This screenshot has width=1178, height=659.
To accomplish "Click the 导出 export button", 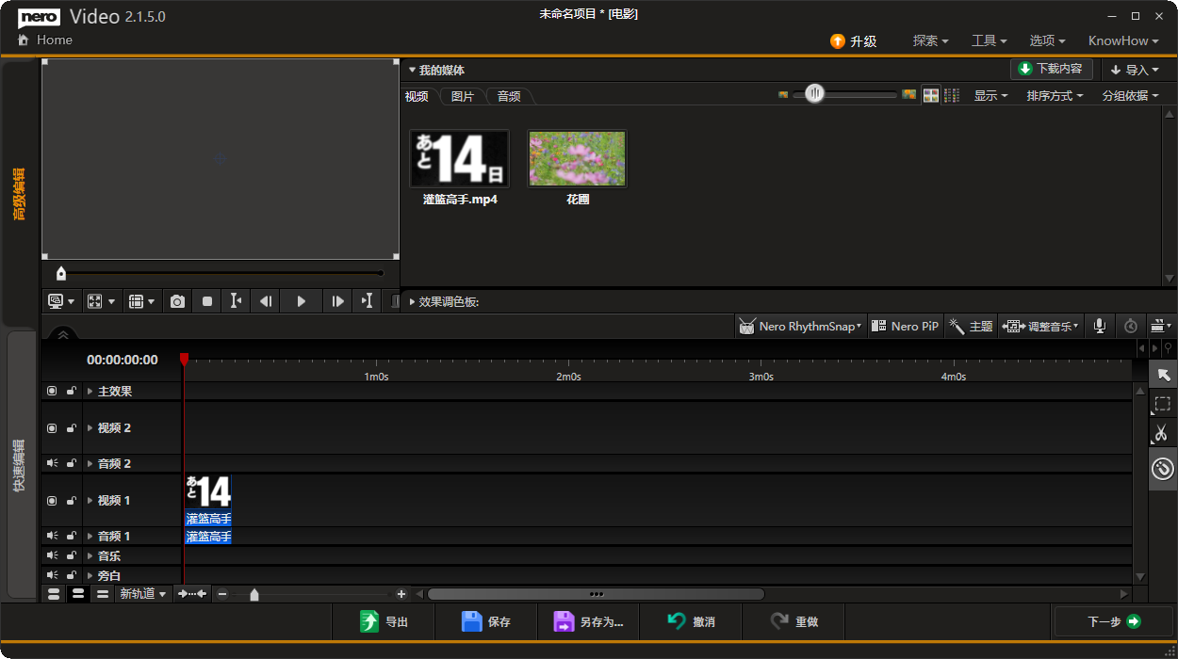I will [x=384, y=621].
